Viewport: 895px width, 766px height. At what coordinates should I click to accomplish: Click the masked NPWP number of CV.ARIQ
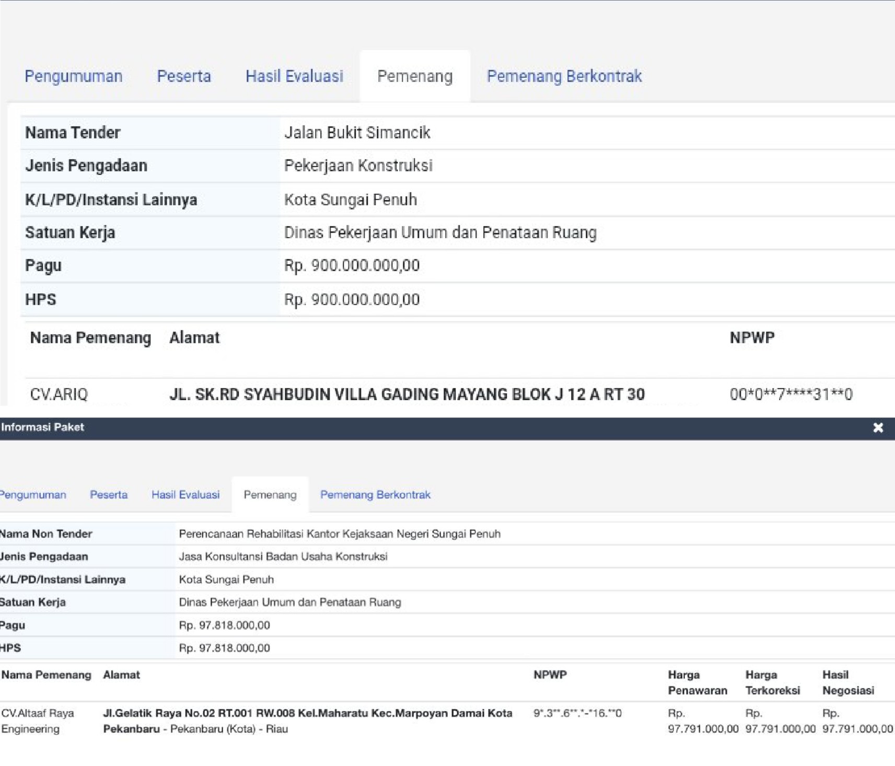pyautogui.click(x=791, y=394)
